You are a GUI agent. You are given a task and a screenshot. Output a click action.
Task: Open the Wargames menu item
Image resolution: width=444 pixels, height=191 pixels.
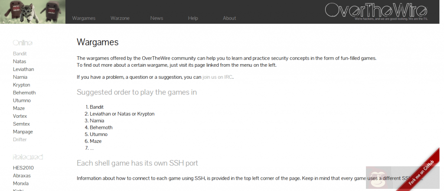click(84, 18)
